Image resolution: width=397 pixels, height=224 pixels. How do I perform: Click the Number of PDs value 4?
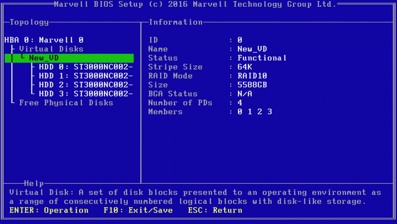240,103
